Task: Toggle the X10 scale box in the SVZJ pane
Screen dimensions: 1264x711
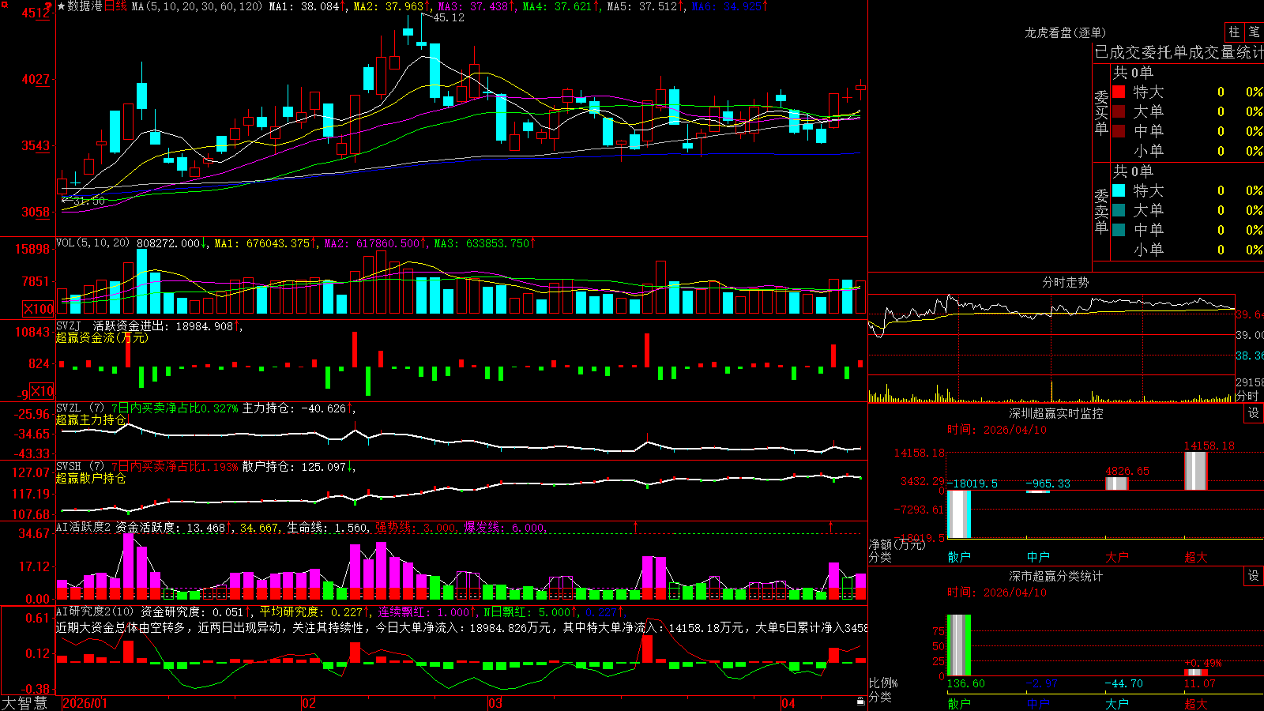Action: pos(42,391)
